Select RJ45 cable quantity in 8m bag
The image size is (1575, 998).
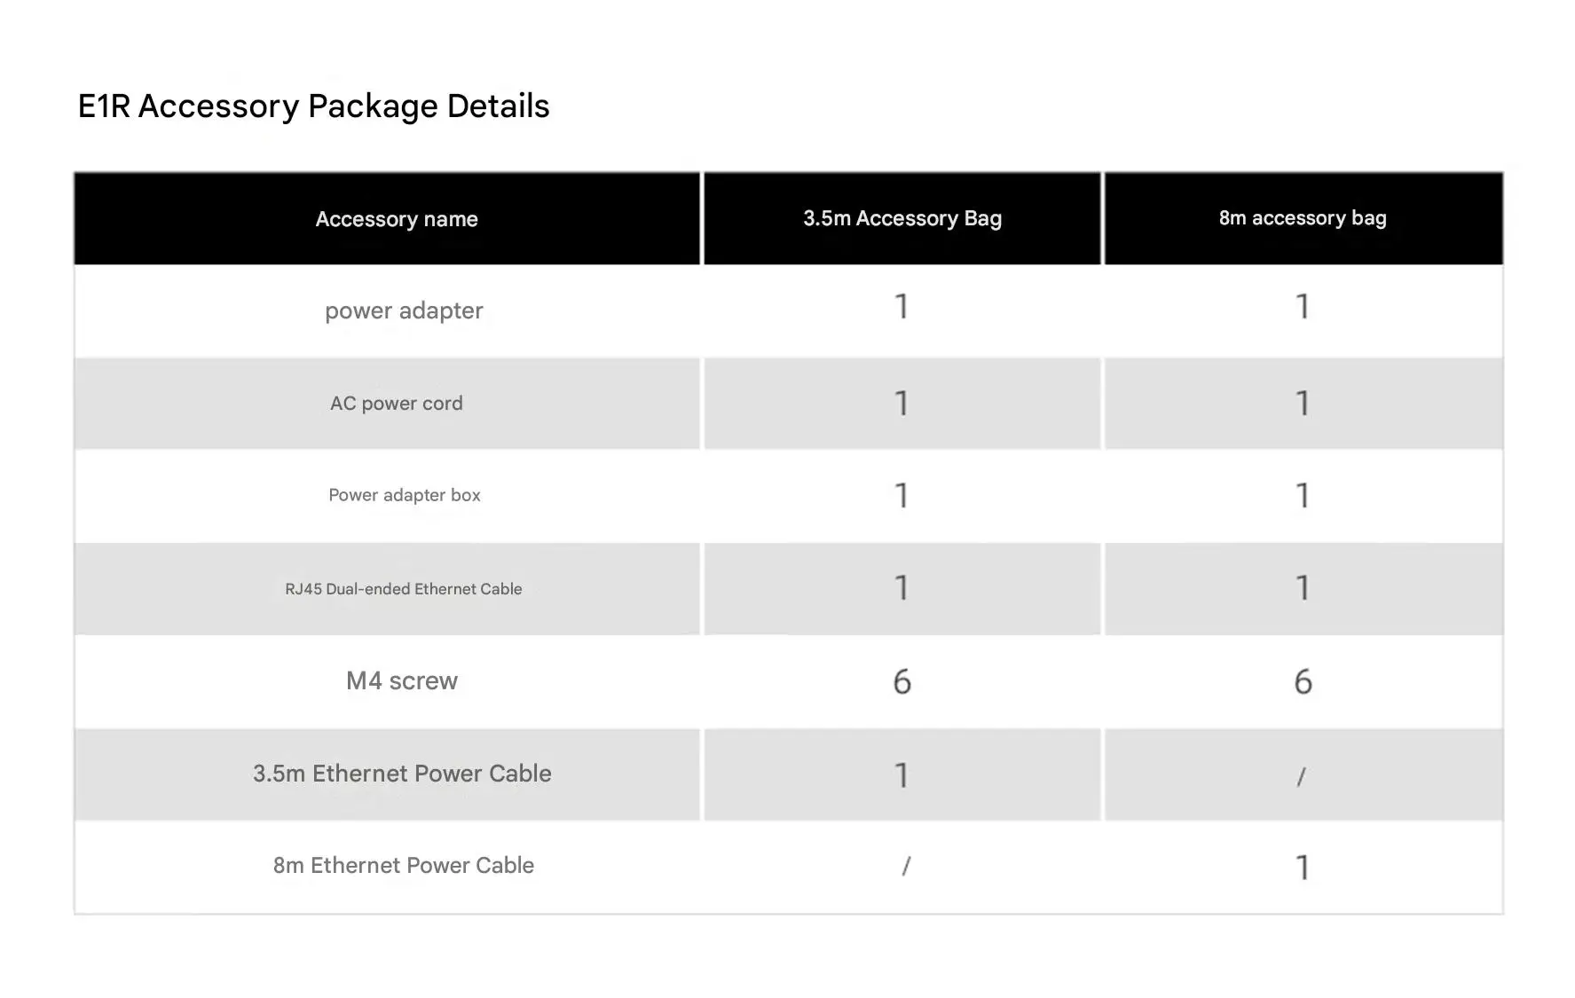click(1303, 588)
